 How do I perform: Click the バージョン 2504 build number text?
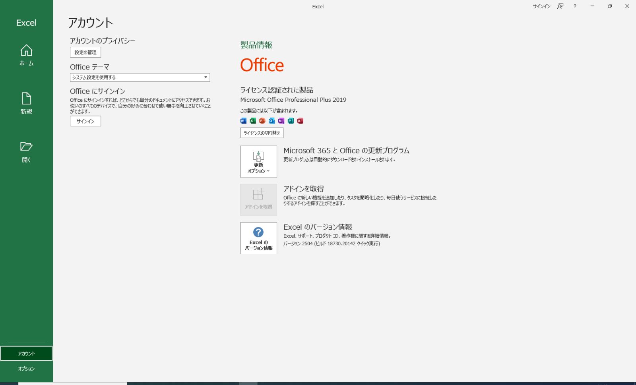coord(332,244)
